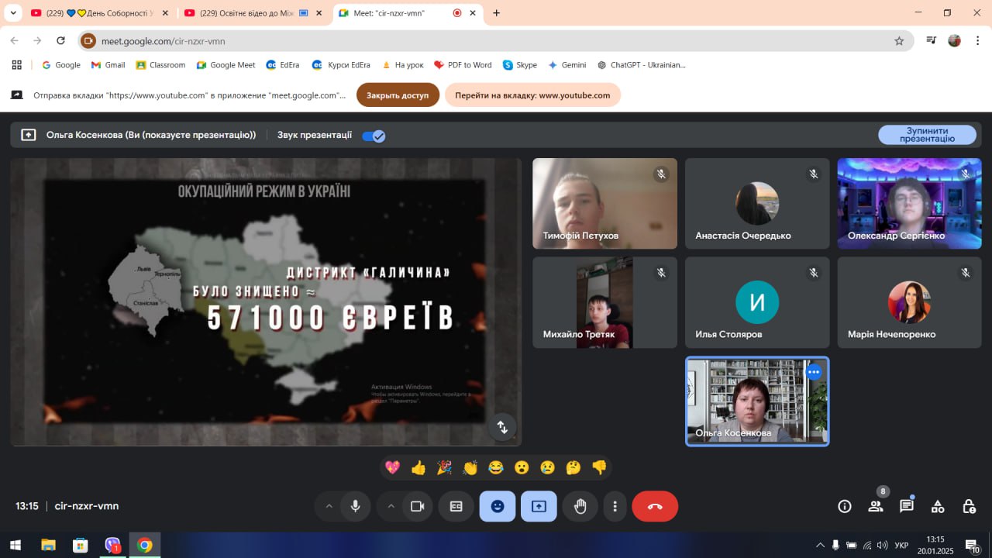Open more options three-dot menu
This screenshot has width=992, height=558.
[x=615, y=506]
